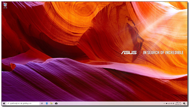This screenshot has width=189, height=107.
Task: Open File Explorer from the taskbar
Action: 52,103
